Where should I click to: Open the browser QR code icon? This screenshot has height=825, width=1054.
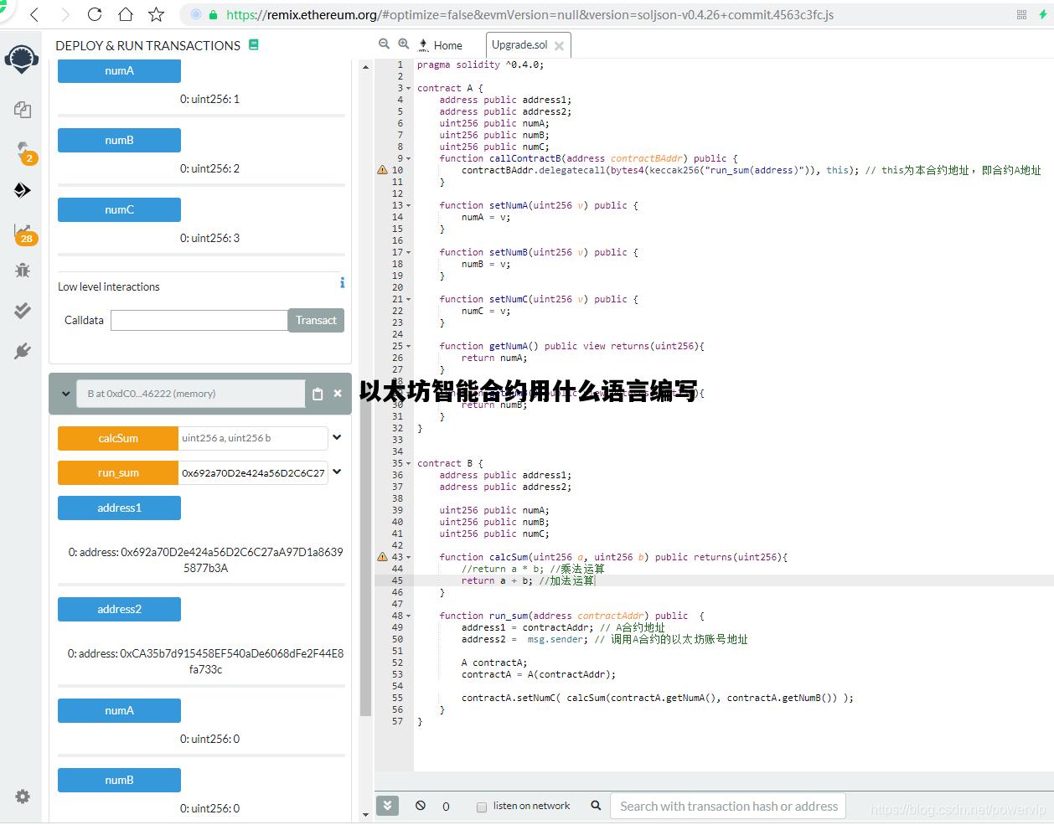(x=1021, y=14)
